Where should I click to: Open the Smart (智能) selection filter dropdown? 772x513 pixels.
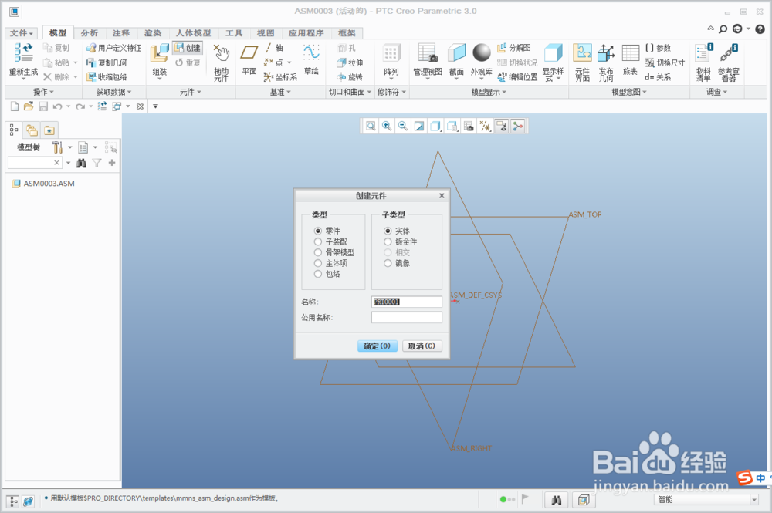click(754, 500)
